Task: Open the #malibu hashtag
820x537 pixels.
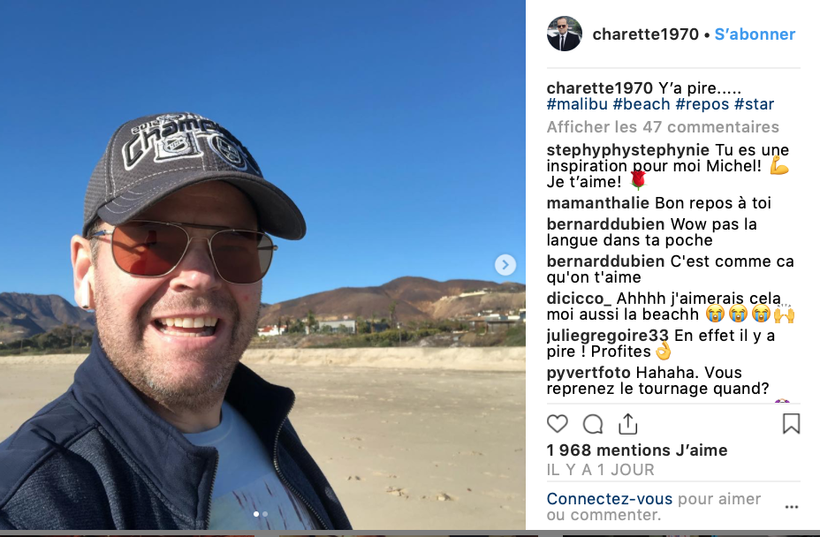Action: click(577, 104)
